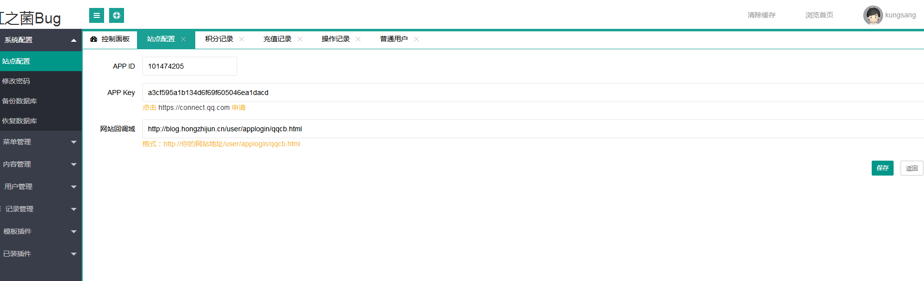Click the 清除缓存 link in header
Image resolution: width=924 pixels, height=281 pixels.
[x=761, y=15]
